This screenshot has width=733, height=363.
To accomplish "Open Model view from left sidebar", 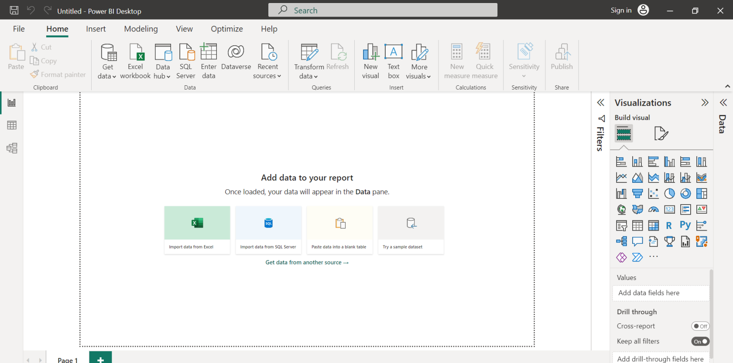I will pos(12,148).
